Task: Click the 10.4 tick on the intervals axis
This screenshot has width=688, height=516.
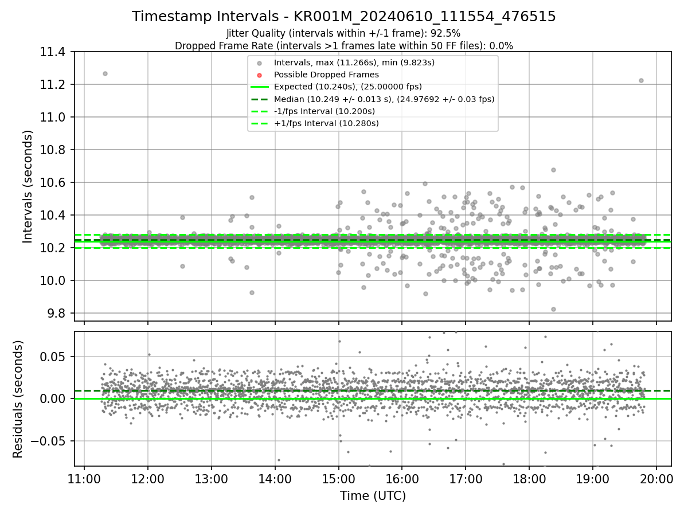Action: (54, 216)
